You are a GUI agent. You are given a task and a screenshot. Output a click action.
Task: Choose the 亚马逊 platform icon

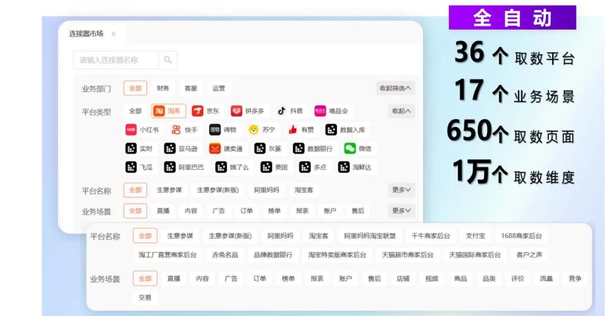(170, 148)
